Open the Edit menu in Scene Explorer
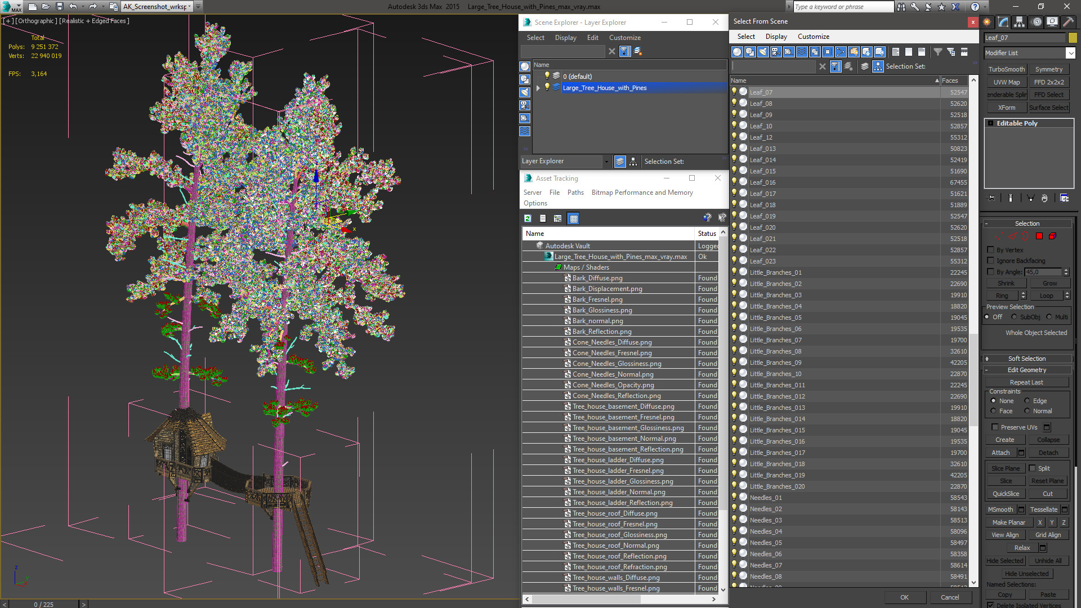The width and height of the screenshot is (1081, 608). 592,38
